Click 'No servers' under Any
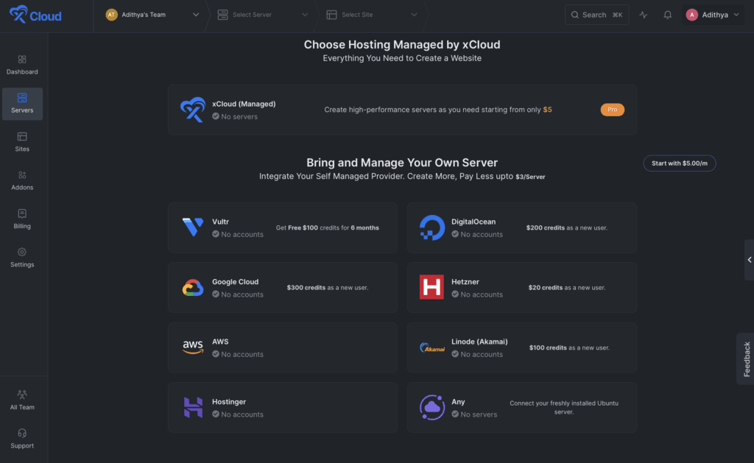 point(479,414)
